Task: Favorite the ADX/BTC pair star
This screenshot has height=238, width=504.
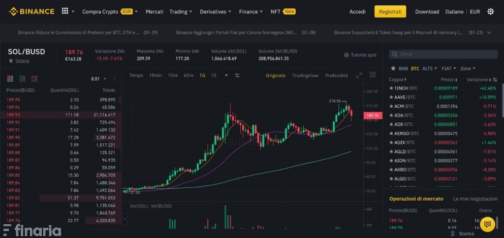Action: 391,124
